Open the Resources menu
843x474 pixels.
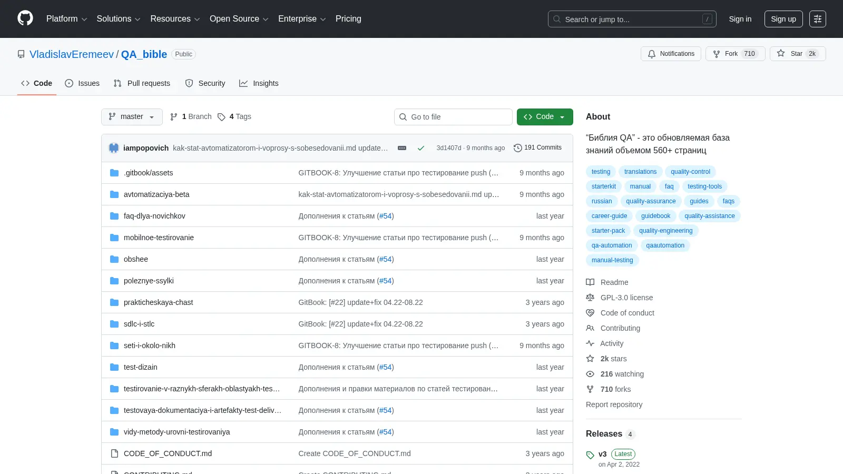[175, 19]
